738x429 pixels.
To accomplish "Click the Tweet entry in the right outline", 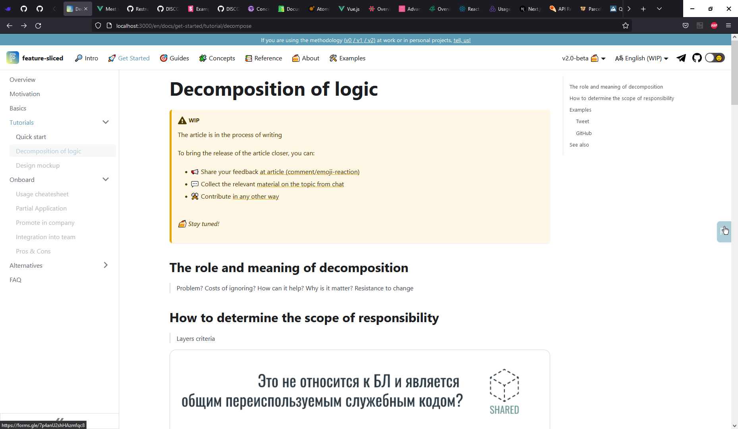I will point(582,121).
